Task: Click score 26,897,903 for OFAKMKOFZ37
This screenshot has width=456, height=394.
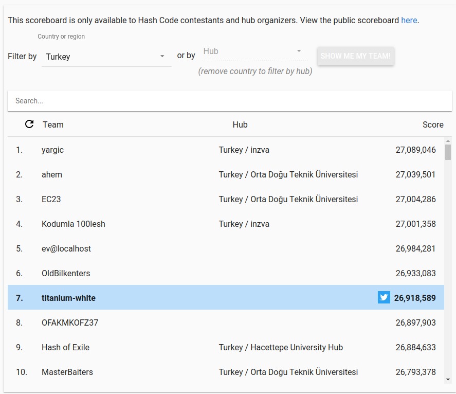Action: click(415, 323)
